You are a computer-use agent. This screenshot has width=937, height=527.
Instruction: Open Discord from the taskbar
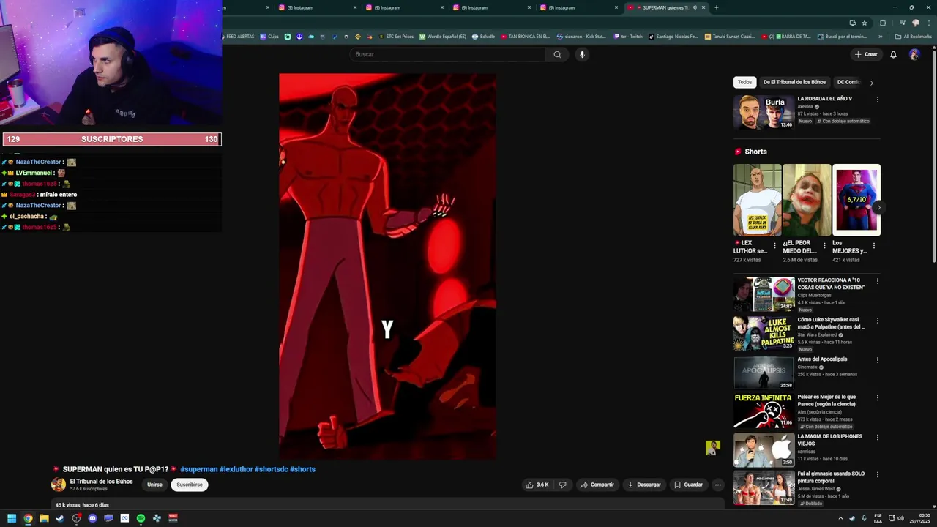pos(92,518)
